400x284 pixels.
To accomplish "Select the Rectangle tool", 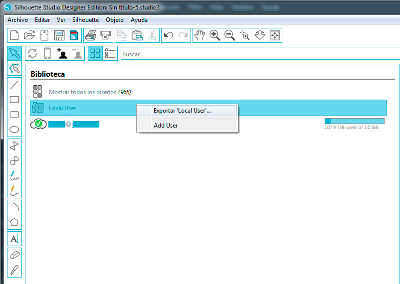I will (x=14, y=100).
